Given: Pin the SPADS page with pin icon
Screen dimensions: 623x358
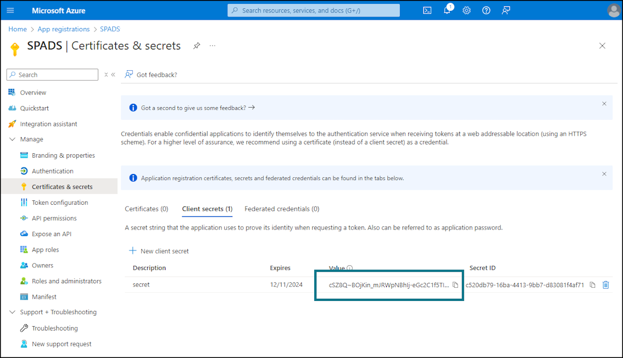Looking at the screenshot, I should tap(197, 46).
